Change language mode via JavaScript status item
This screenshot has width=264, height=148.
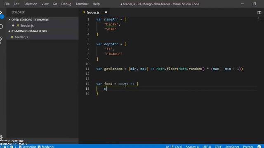232,146
